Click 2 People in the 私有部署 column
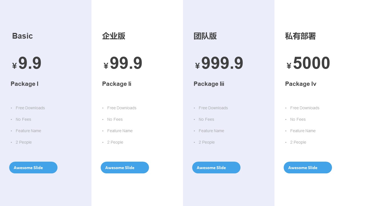Image resolution: width=366 pixels, height=206 pixels. tap(298, 142)
